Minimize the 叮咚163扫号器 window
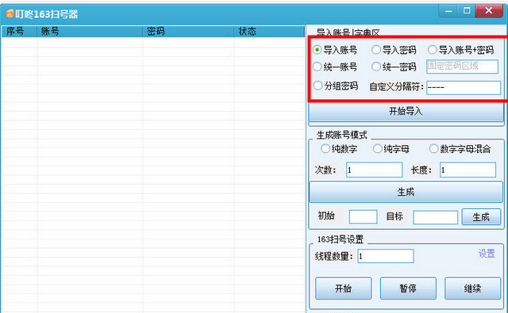The height and width of the screenshot is (313, 508). tap(448, 11)
